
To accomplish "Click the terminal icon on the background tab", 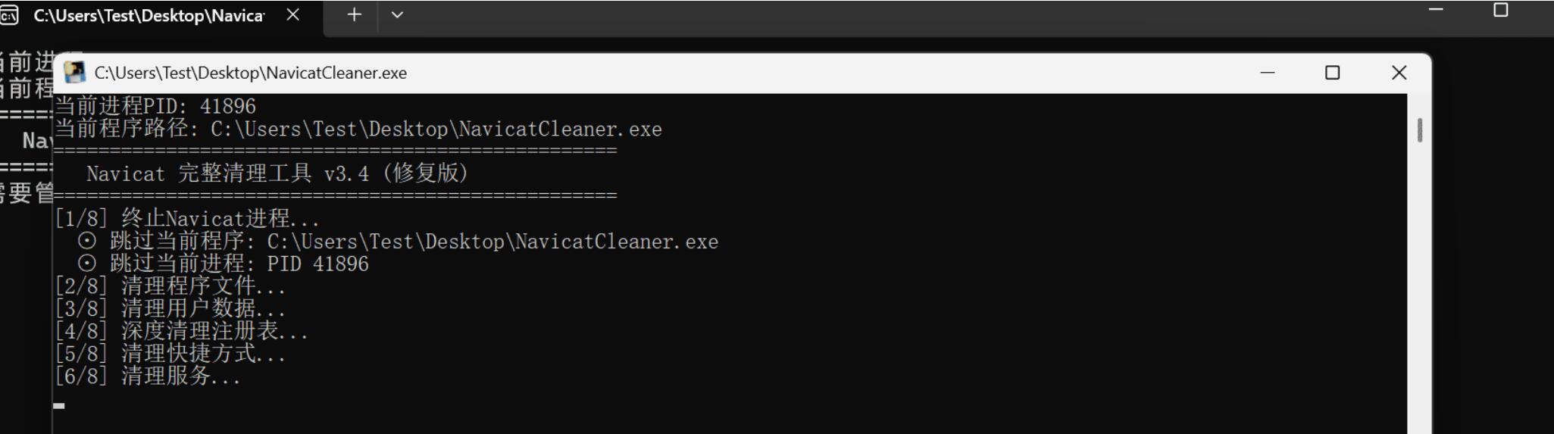I will coord(9,15).
